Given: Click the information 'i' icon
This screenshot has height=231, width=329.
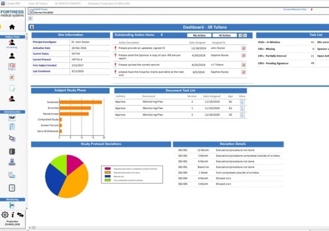Looking at the screenshot, I should [x=13, y=215].
